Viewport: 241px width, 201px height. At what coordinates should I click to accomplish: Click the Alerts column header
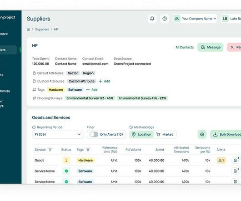pos(221,149)
